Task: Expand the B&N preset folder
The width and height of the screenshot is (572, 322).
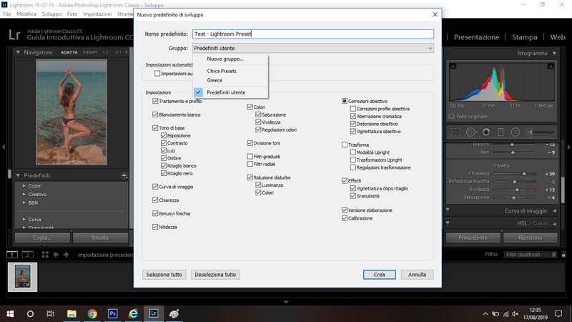Action: [x=24, y=203]
